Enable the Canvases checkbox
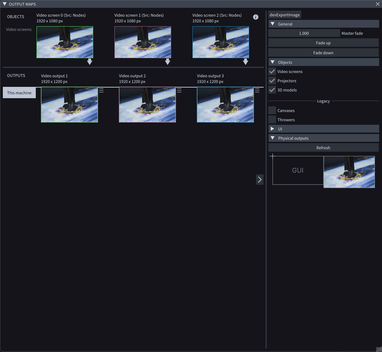The width and height of the screenshot is (382, 352). 272,111
